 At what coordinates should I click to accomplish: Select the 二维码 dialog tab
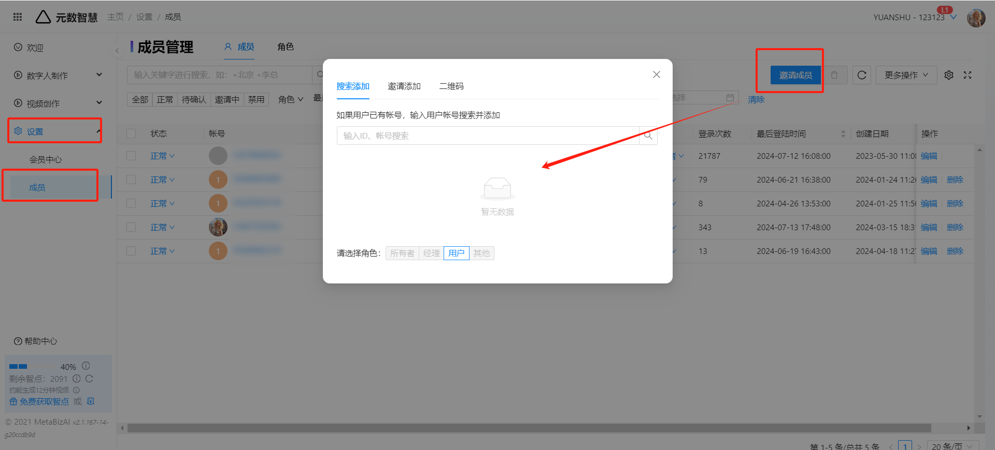tap(451, 86)
